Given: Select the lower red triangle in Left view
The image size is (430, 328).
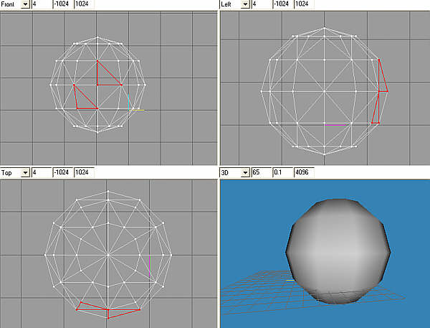Looking at the screenshot, I should click(x=376, y=114).
